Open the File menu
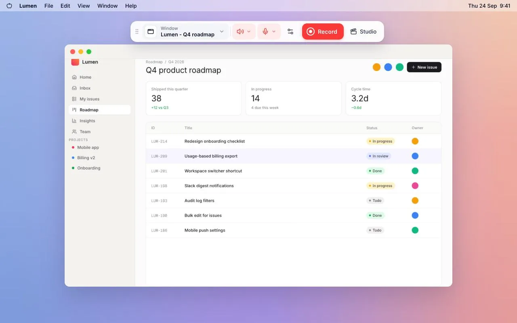The width and height of the screenshot is (517, 323). (49, 6)
